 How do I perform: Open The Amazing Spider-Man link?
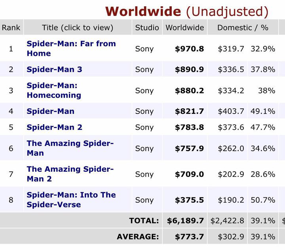70,148
